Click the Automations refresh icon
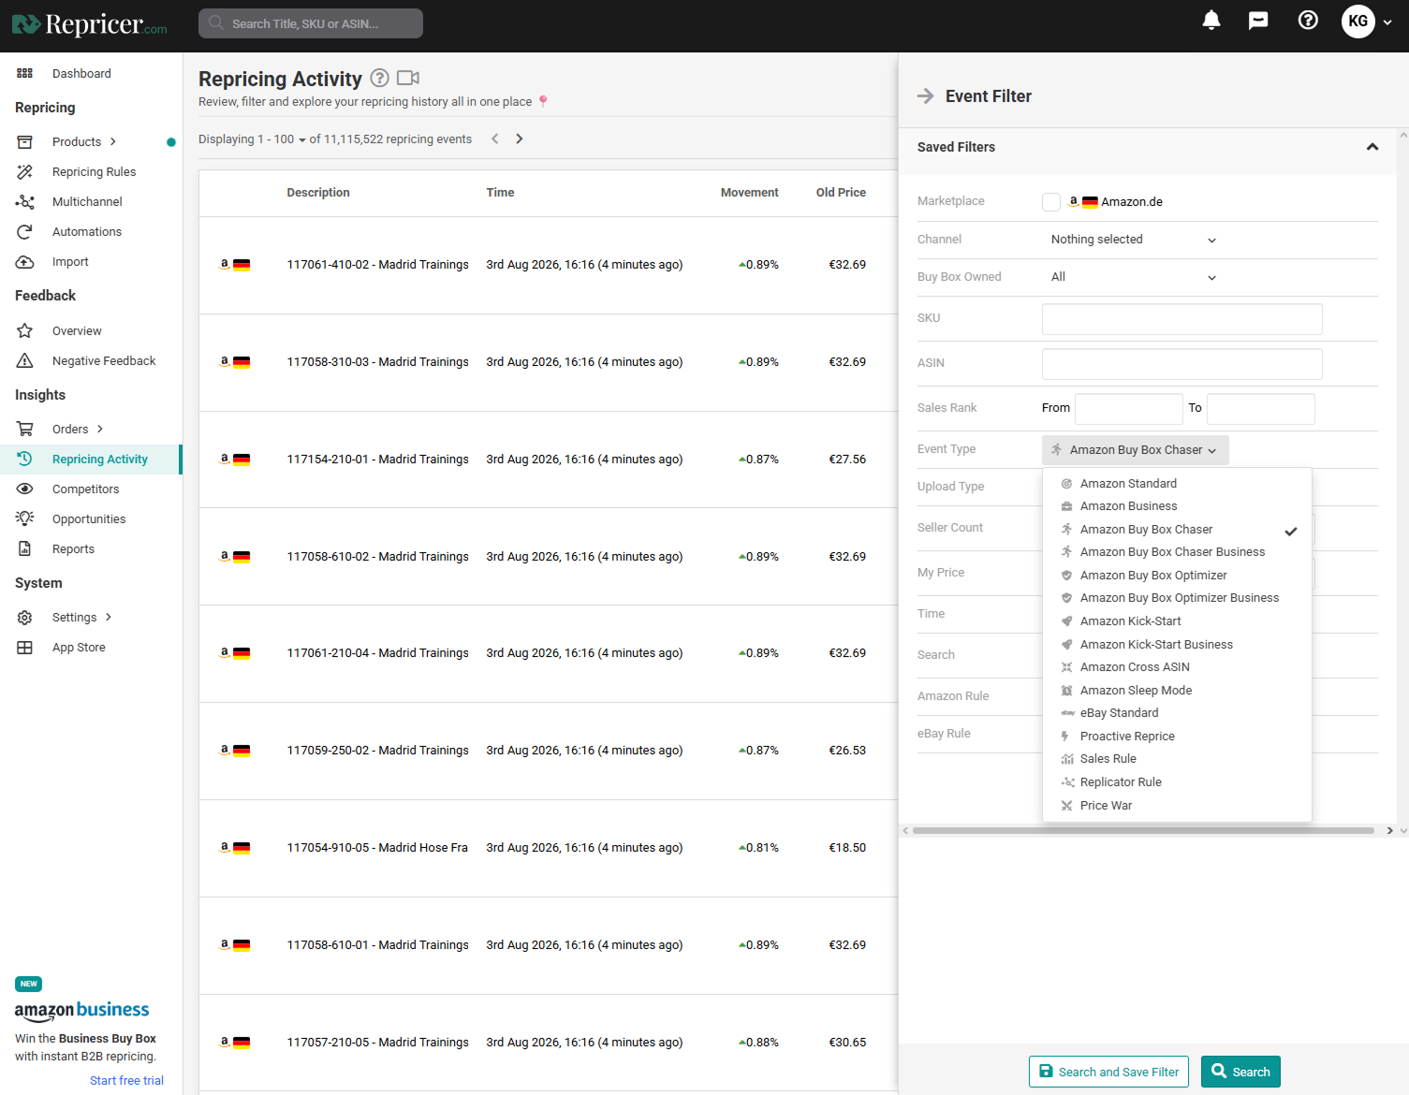Screen dimensions: 1409x1095 tap(25, 232)
